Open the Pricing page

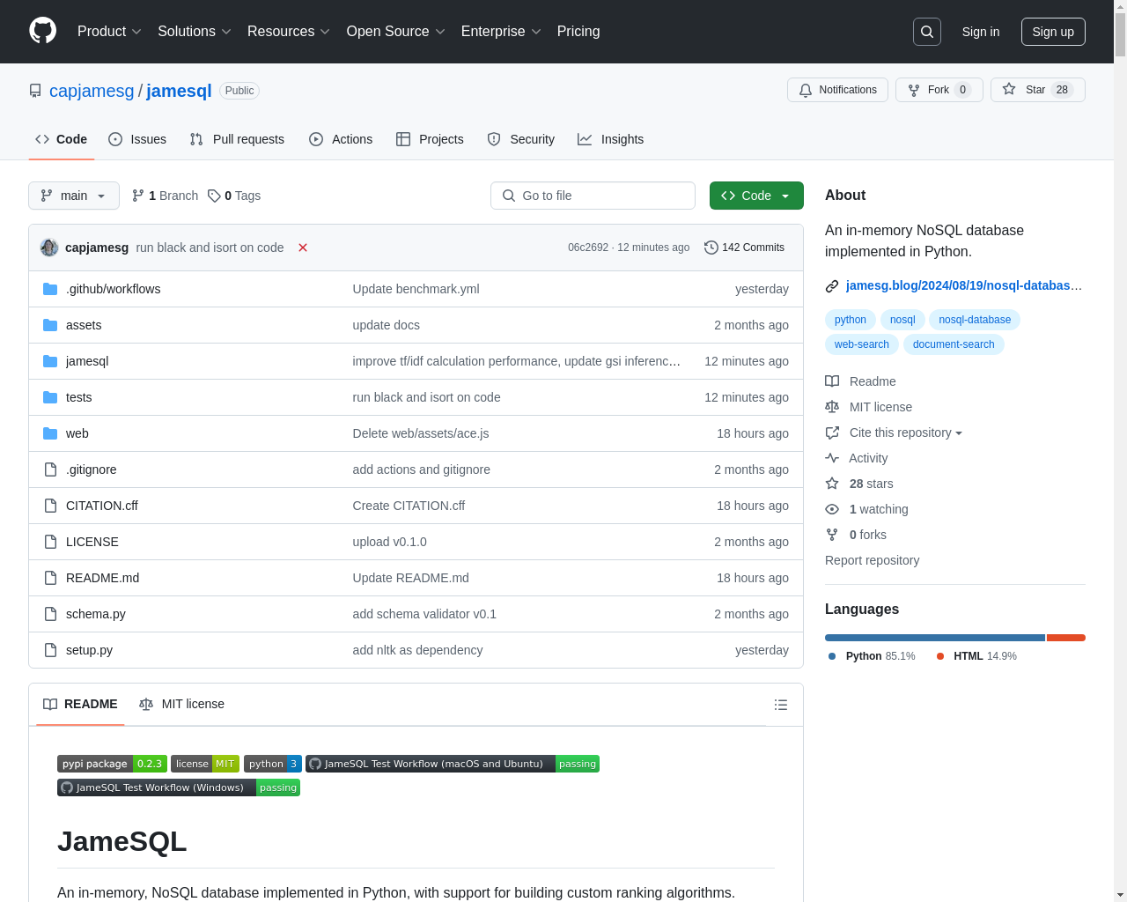coord(578,32)
